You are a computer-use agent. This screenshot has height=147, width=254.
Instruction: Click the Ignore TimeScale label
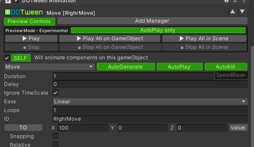click(26, 93)
